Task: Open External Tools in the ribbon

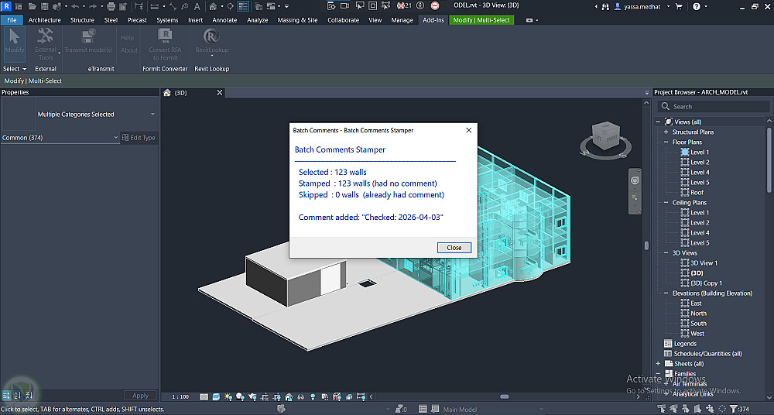Action: (x=46, y=37)
